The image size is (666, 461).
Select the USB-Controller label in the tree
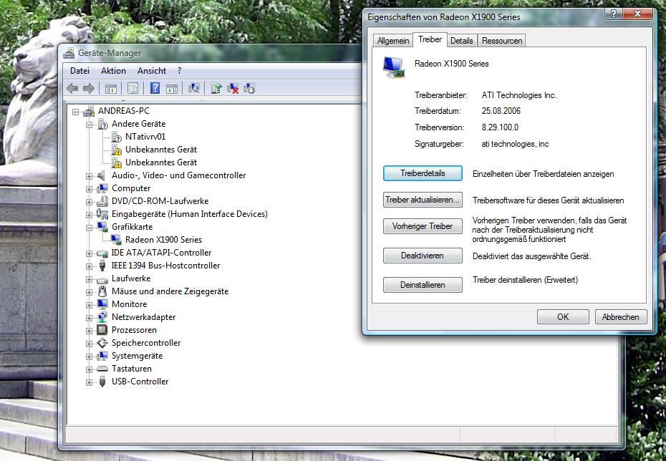tap(140, 382)
